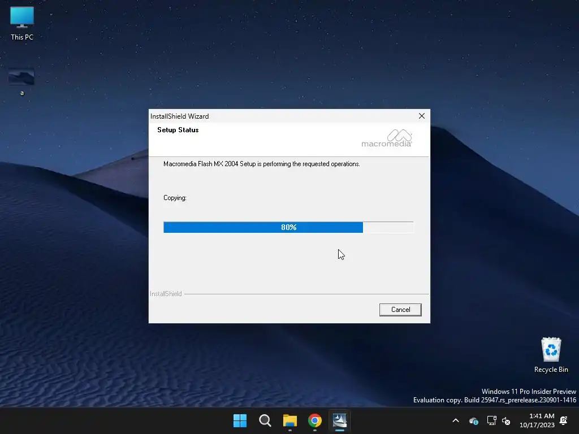
Task: Cancel the Macromedia Flash MX 2004 setup
Action: click(400, 310)
